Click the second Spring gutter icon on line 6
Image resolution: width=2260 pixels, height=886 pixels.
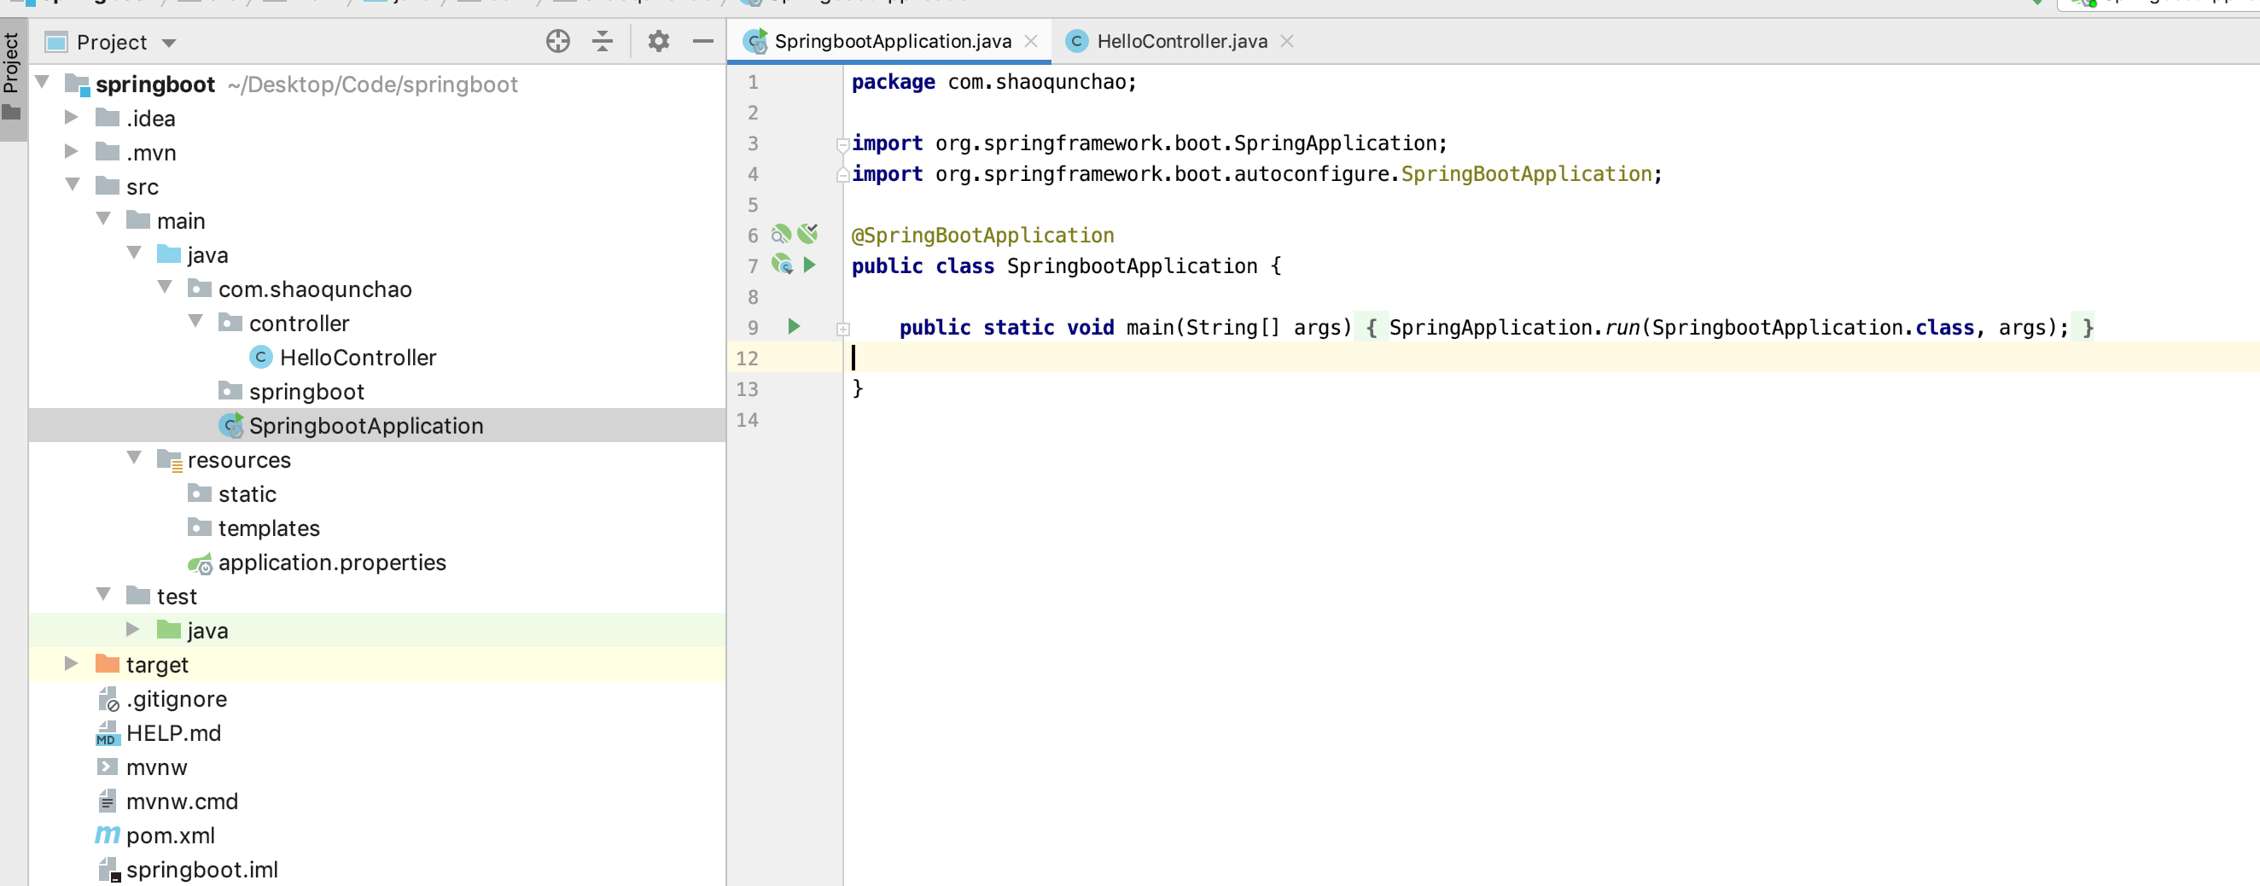(808, 233)
